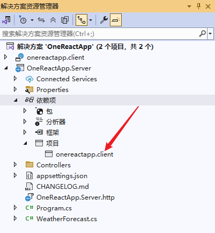Screen dimensions: 215x233
Task: Collapse all nodes with double-chevron icon
Action: coord(53,20)
